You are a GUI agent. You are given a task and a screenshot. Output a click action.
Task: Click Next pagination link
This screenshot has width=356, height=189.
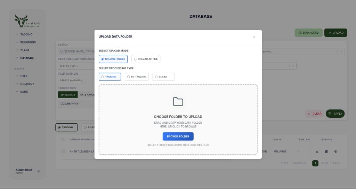point(325,163)
